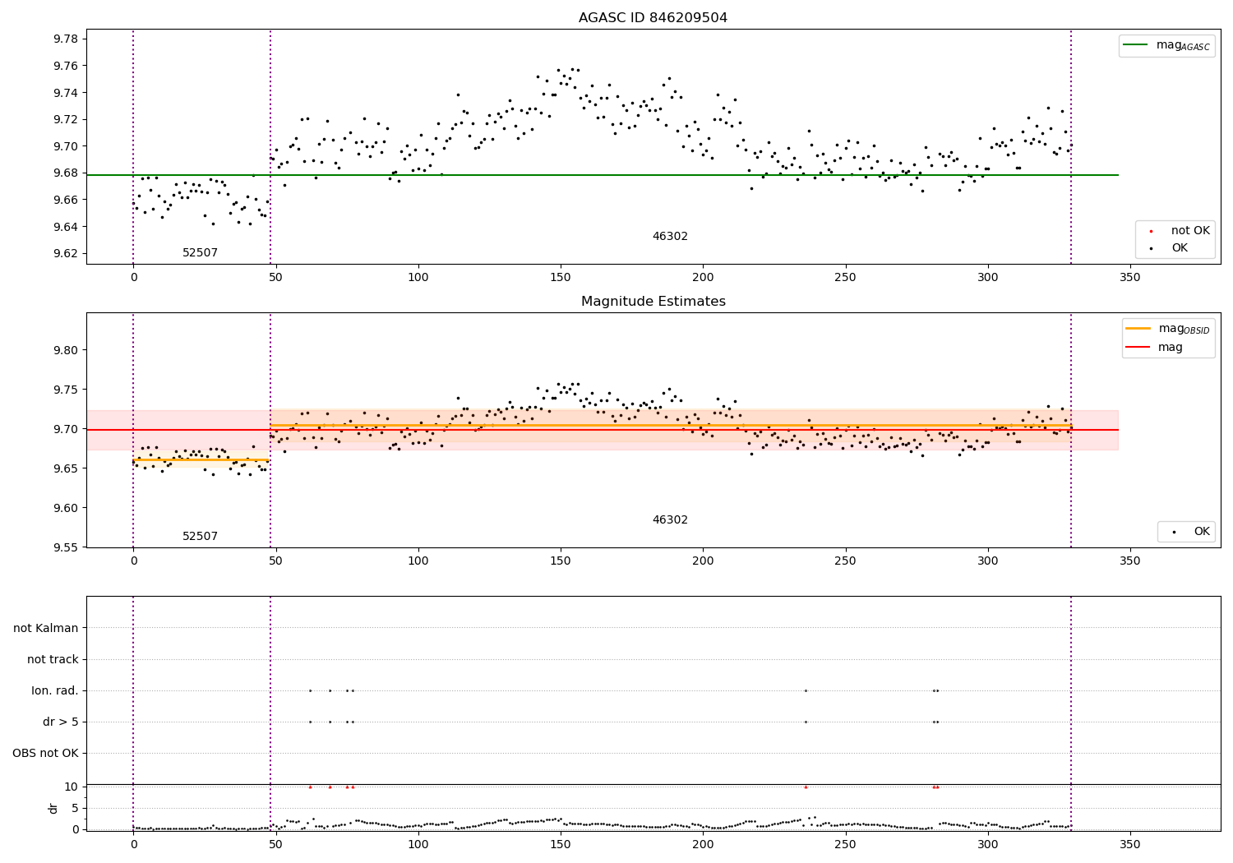Click the 5 tick label on dr axis
Viewport: 1233px width, 863px height.
[76, 808]
